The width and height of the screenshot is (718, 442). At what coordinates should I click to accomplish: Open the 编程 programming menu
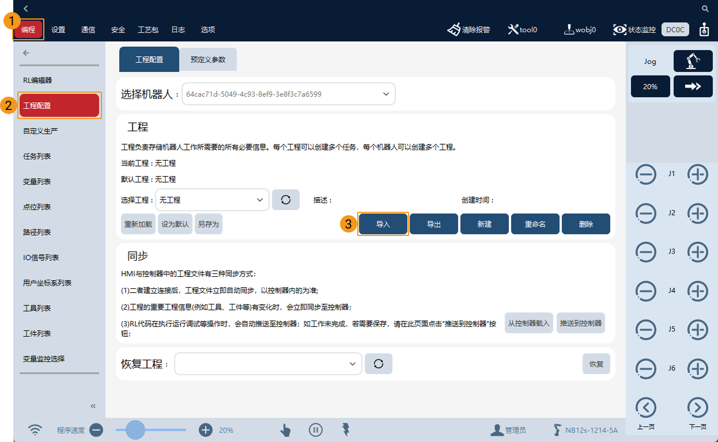coord(28,30)
